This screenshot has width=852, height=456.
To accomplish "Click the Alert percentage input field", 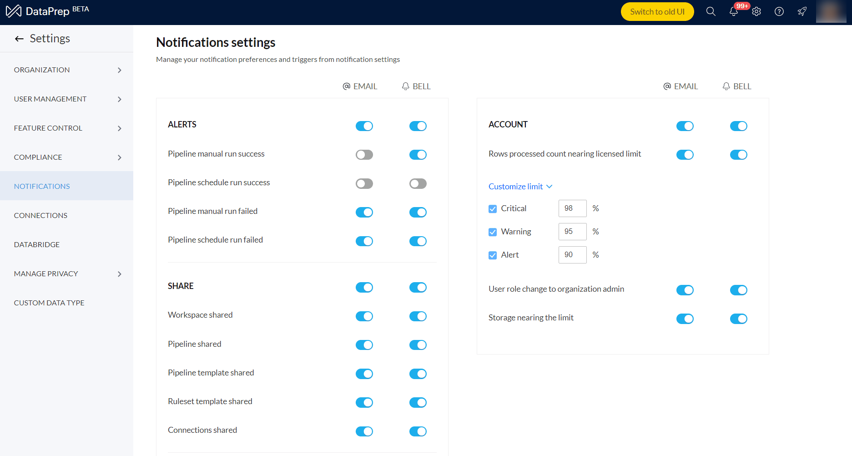I will point(572,255).
